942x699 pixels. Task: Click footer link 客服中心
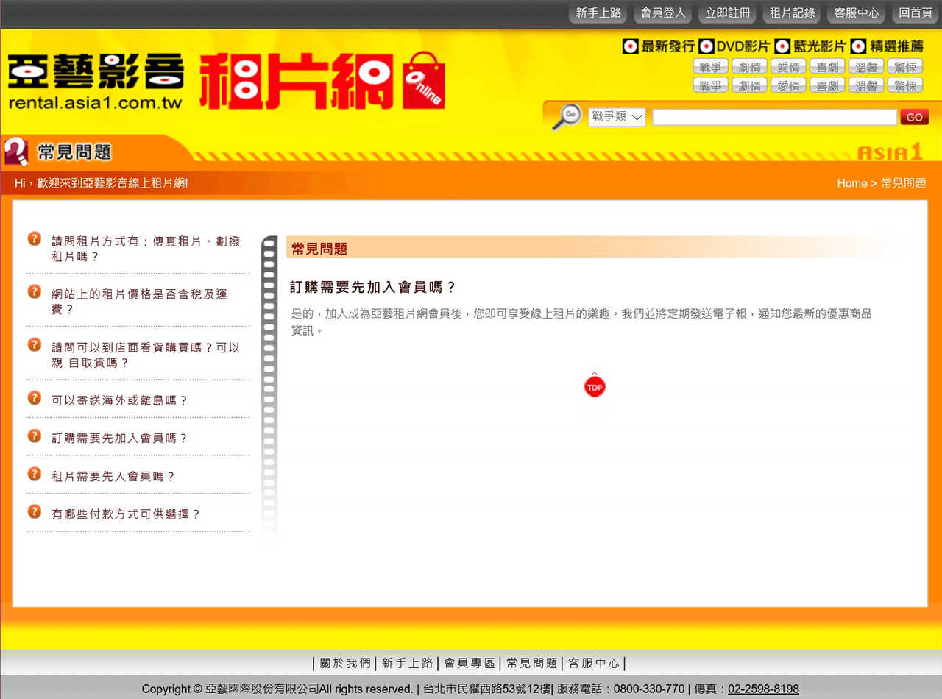click(x=594, y=663)
